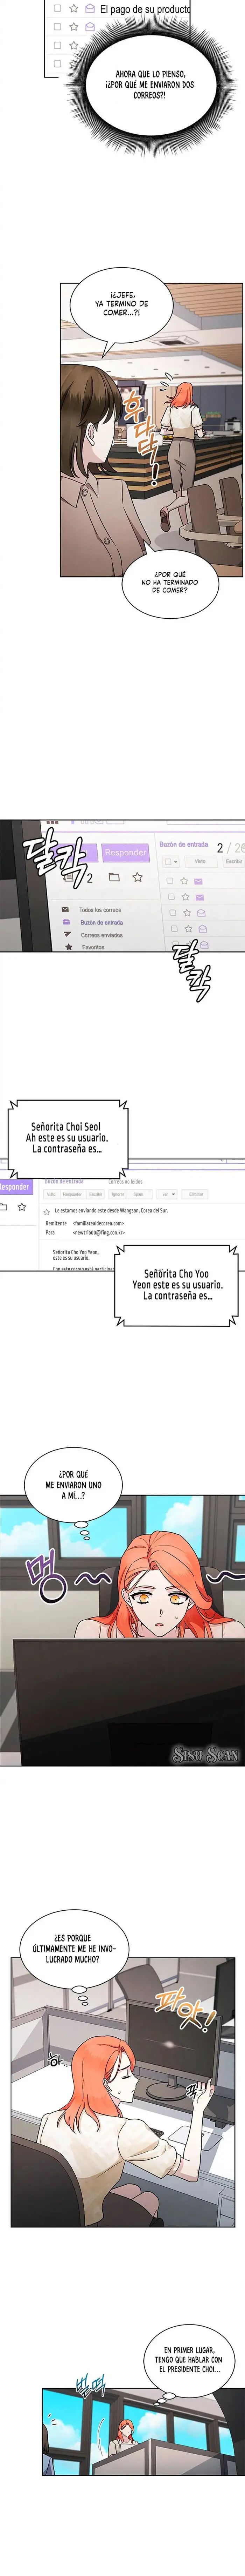Viewport: 245px width, 2576px height.
Task: Open Todos los correos in sidebar
Action: pyautogui.click(x=100, y=910)
